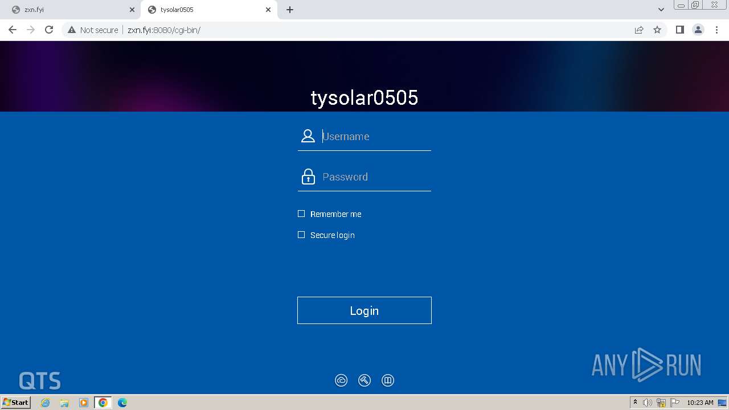Close the zxn.fyi tab
The width and height of the screenshot is (729, 410).
pyautogui.click(x=132, y=10)
